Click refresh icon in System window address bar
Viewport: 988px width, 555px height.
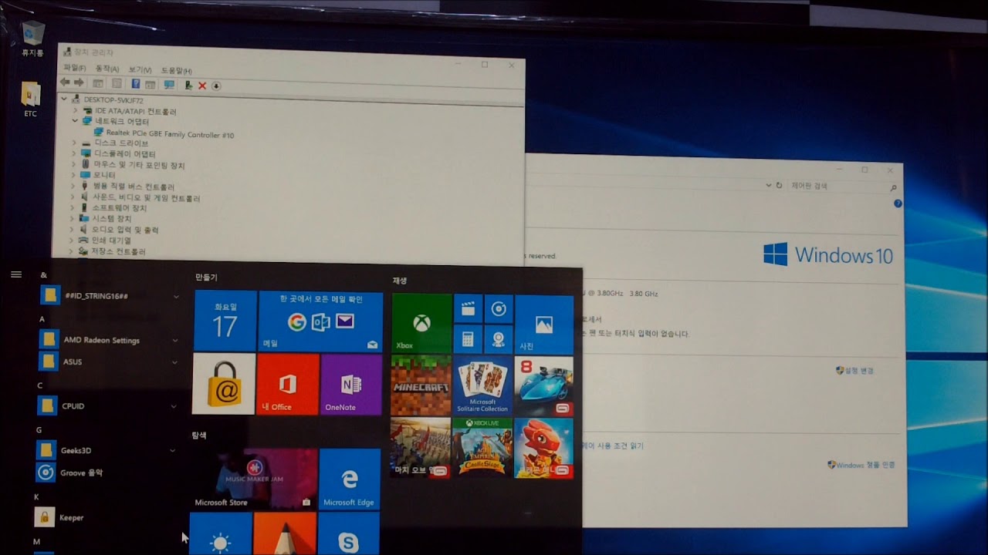(779, 186)
